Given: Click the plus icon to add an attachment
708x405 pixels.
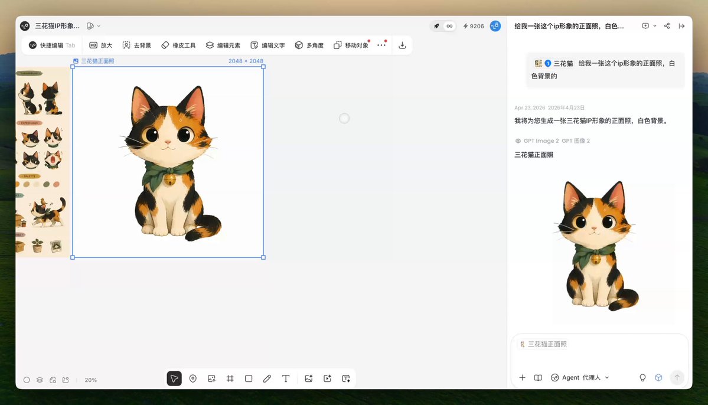Looking at the screenshot, I should (x=522, y=377).
